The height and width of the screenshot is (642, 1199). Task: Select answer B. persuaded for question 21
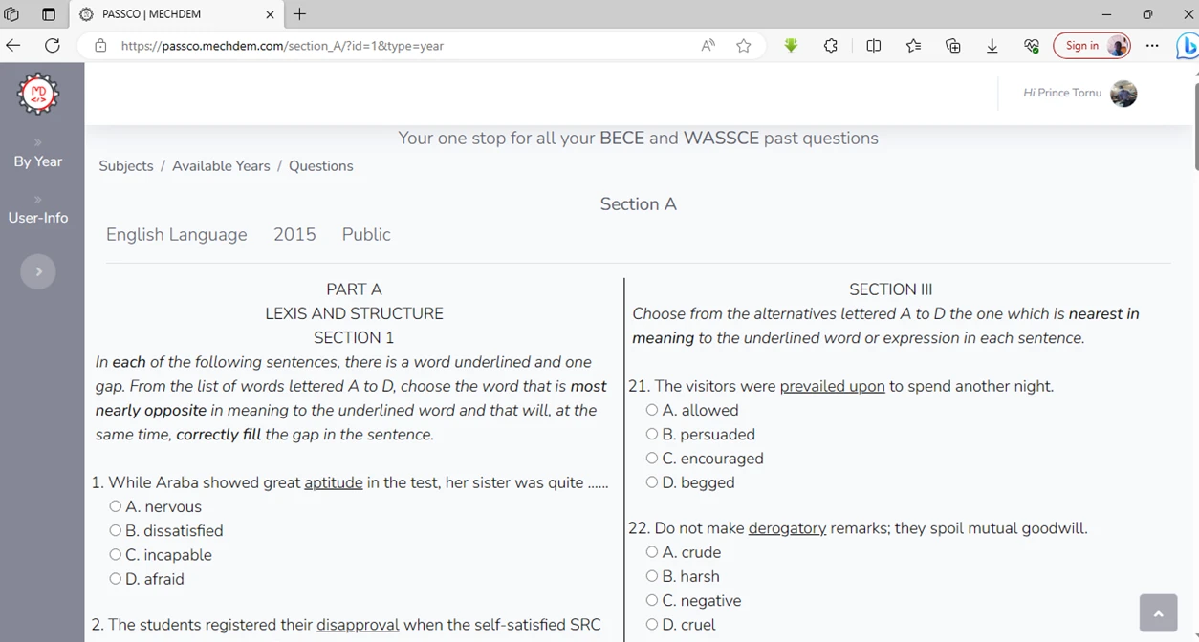point(651,434)
